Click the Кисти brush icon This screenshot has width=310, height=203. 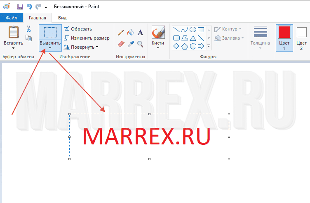point(158,32)
